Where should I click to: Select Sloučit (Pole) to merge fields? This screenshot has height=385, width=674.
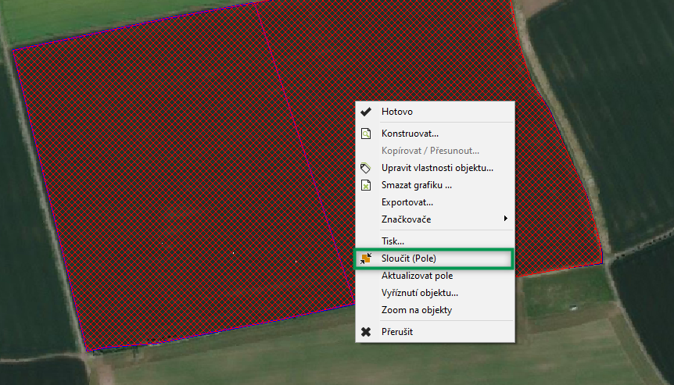pyautogui.click(x=435, y=258)
